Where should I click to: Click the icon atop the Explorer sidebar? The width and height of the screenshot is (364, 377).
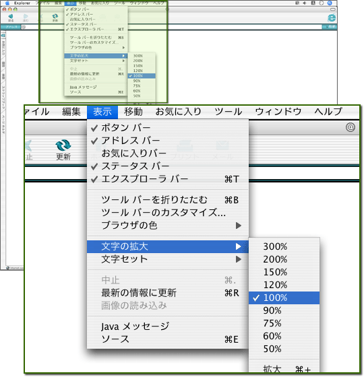coord(3,36)
